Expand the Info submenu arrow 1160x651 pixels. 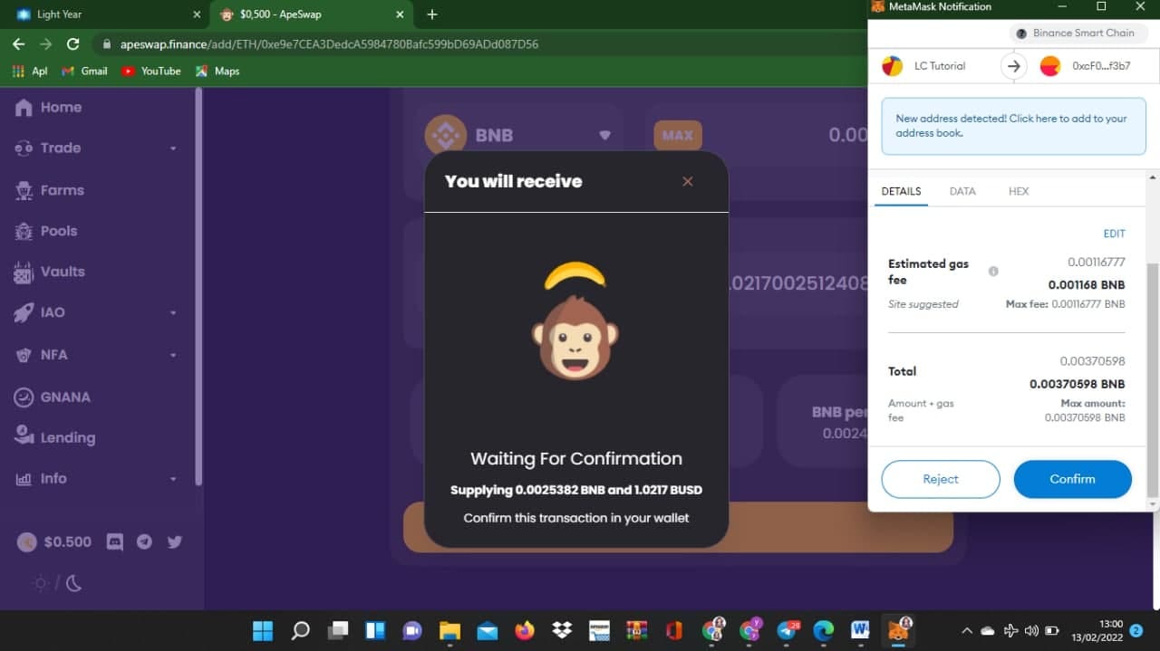pos(173,479)
